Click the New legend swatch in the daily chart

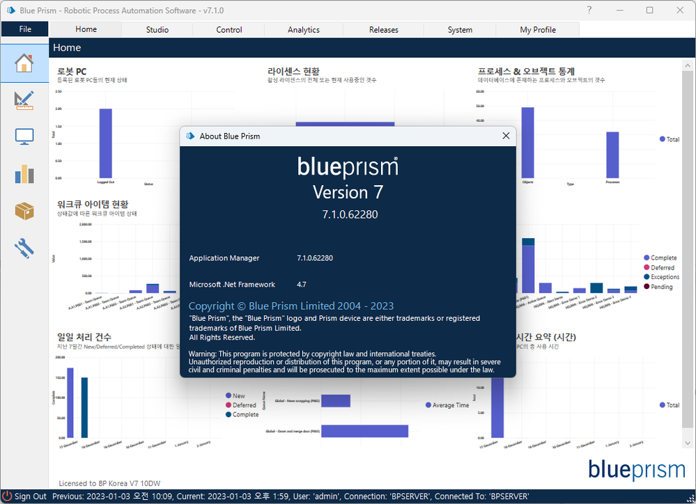pyautogui.click(x=229, y=395)
